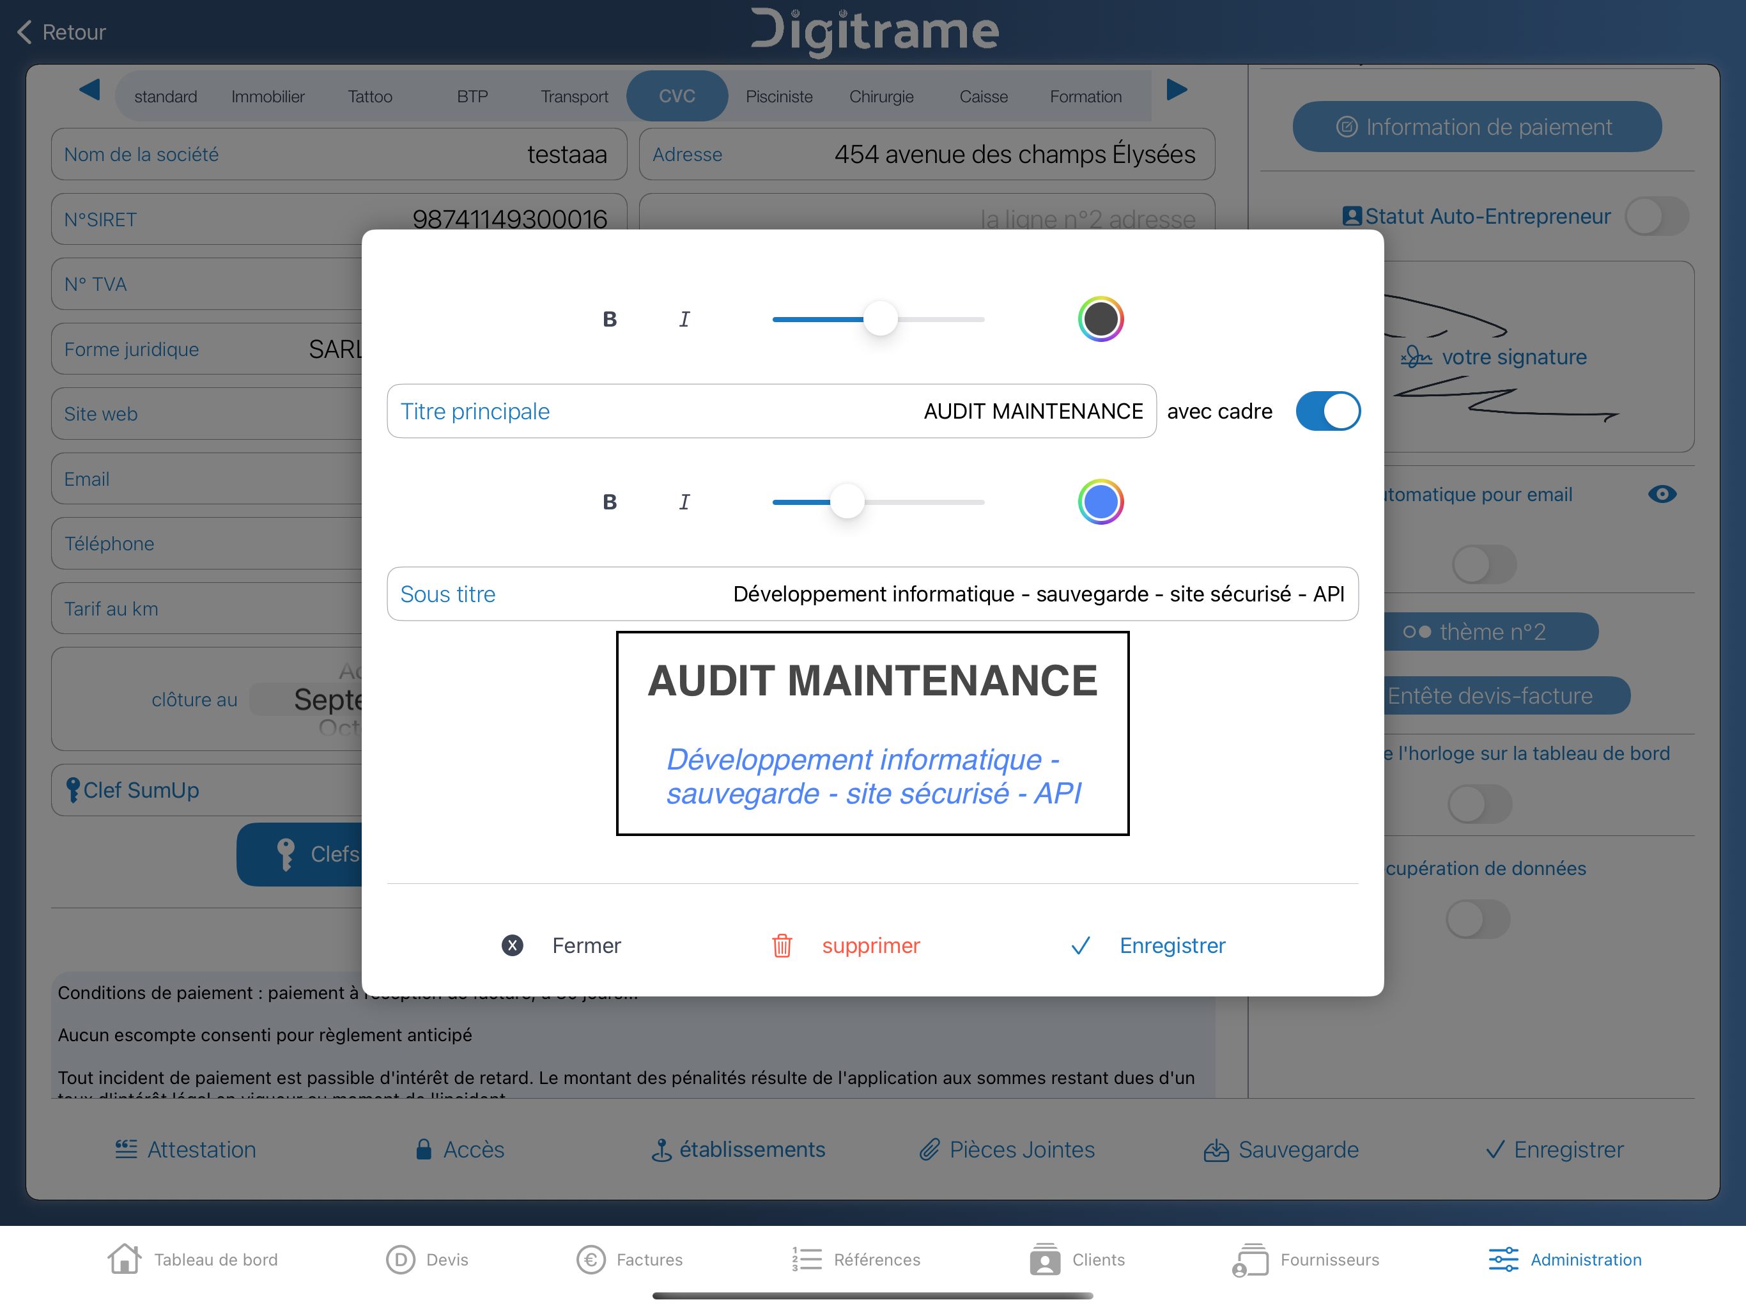Screen dimensions: 1746x1309
Task: Select the Formation category tab
Action: pos(1085,97)
